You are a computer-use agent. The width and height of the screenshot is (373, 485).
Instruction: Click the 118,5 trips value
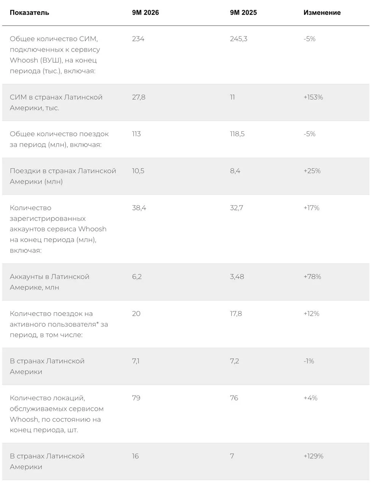coord(237,134)
